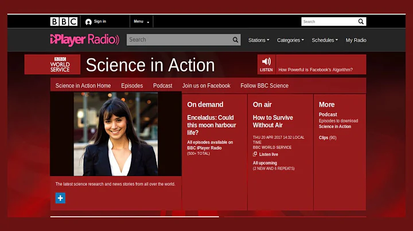
Task: Select the Episodes tab
Action: pos(132,86)
